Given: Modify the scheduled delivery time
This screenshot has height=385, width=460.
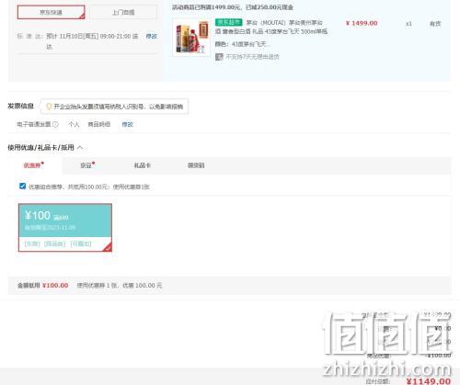Looking at the screenshot, I should point(152,36).
